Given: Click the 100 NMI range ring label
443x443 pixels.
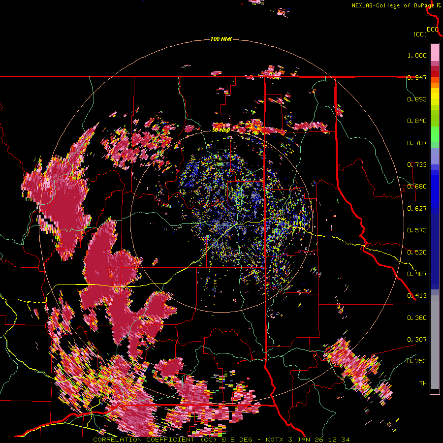Looking at the screenshot, I should point(221,39).
